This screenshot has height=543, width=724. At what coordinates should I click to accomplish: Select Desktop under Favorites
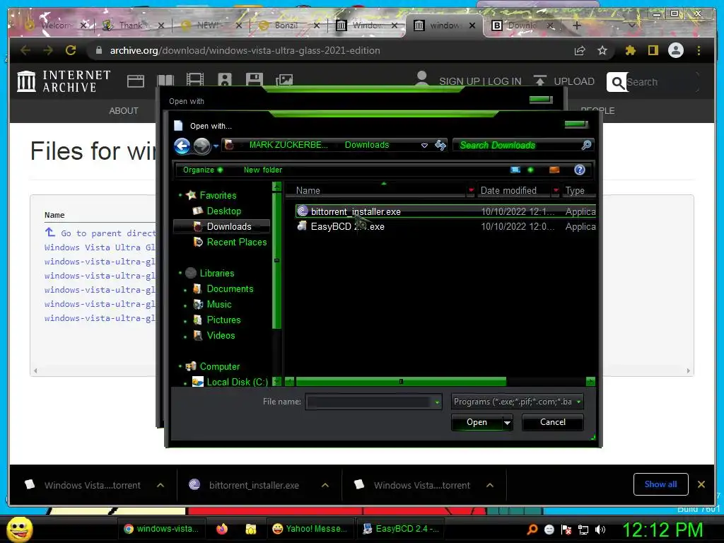coord(223,211)
